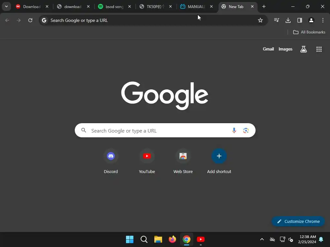Open the media controls icon
The height and width of the screenshot is (247, 330).
click(x=277, y=20)
